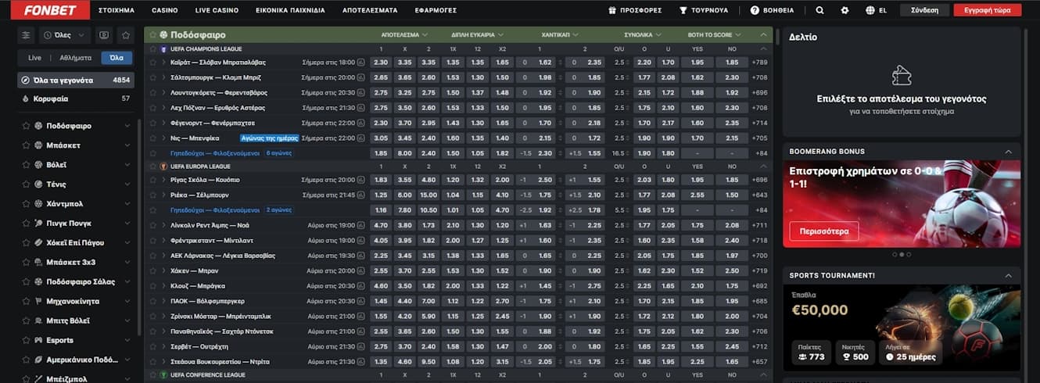
Task: Click the trophy icon beside ΤΟΥΡΝΟΥΑ
Action: click(683, 11)
